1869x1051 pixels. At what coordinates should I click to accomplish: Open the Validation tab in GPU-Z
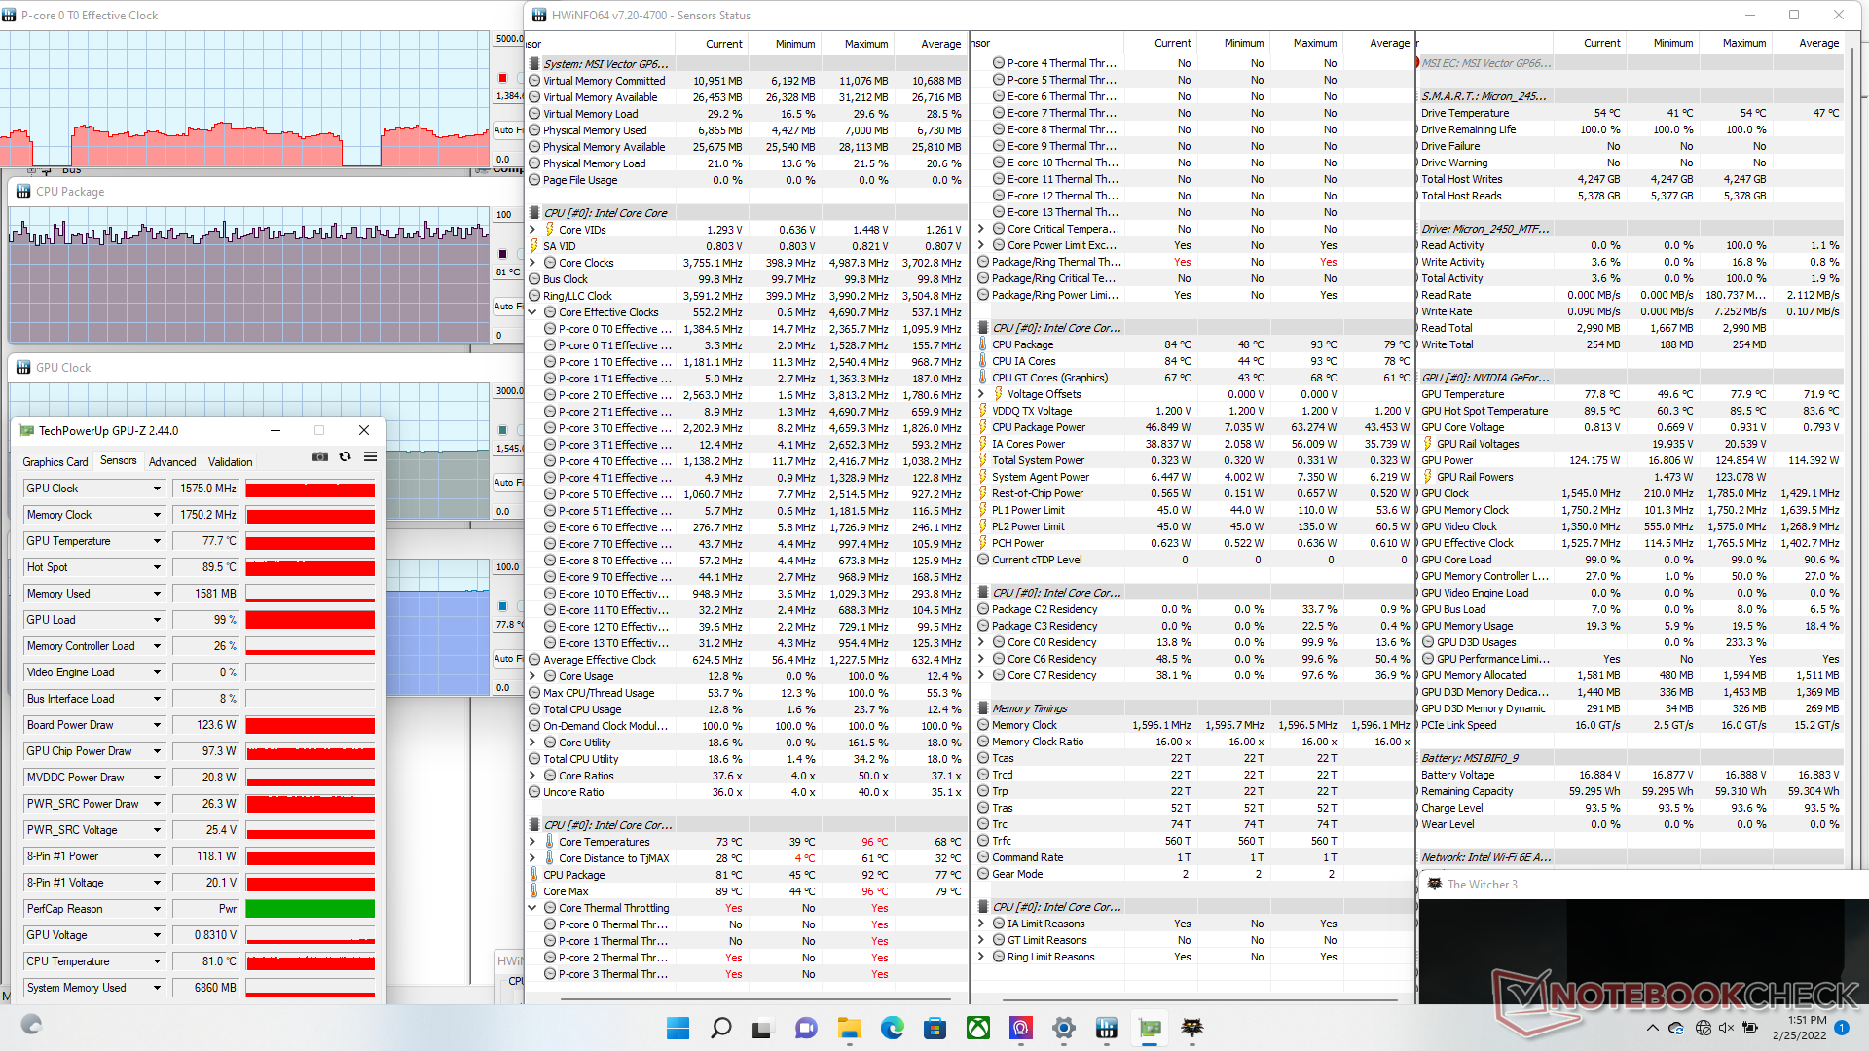pos(231,462)
